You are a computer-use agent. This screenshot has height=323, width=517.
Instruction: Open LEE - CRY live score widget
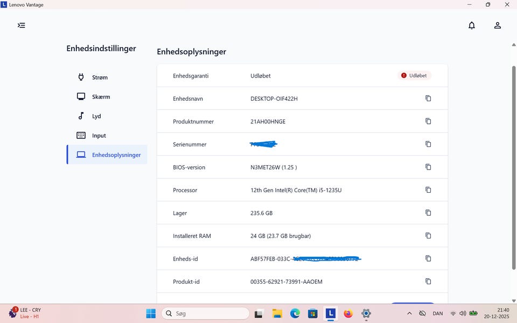coord(25,313)
